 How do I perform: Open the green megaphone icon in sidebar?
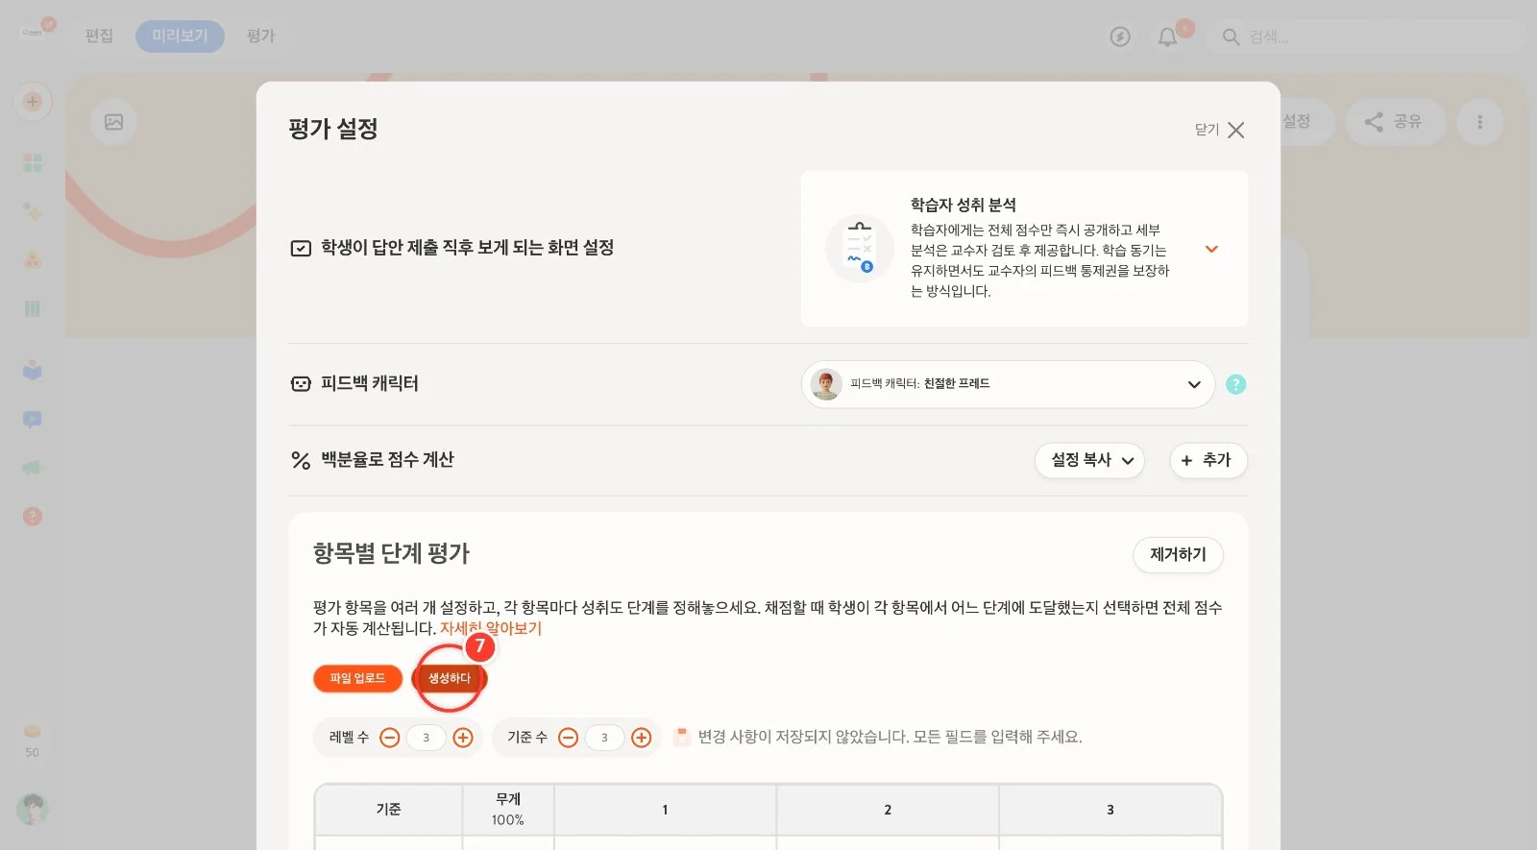click(33, 468)
